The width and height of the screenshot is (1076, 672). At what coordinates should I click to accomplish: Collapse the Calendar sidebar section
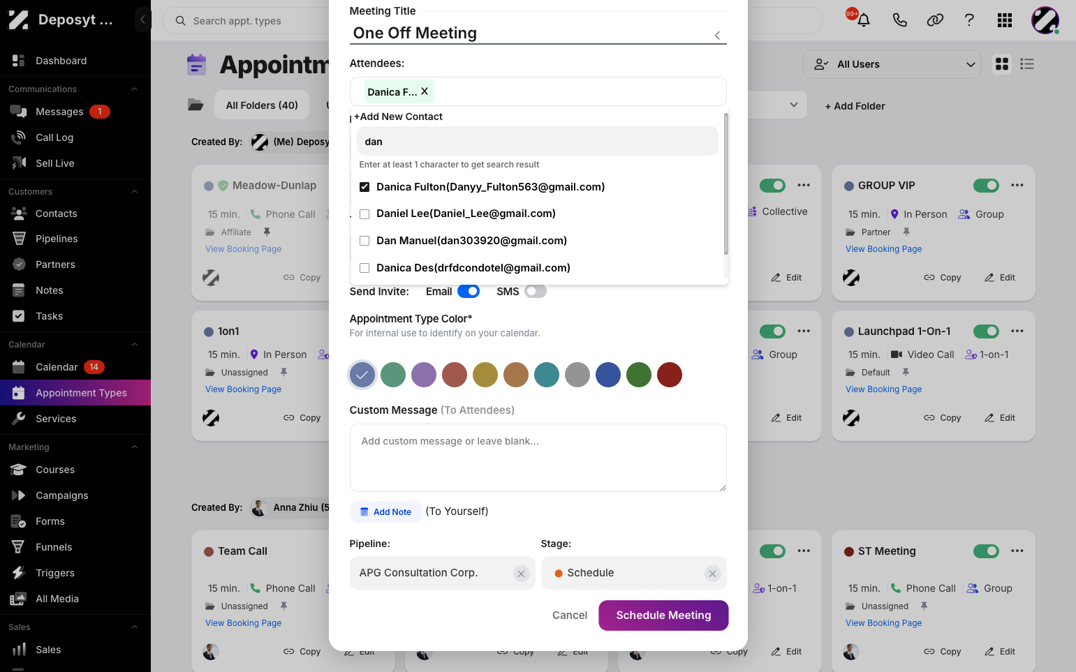135,345
